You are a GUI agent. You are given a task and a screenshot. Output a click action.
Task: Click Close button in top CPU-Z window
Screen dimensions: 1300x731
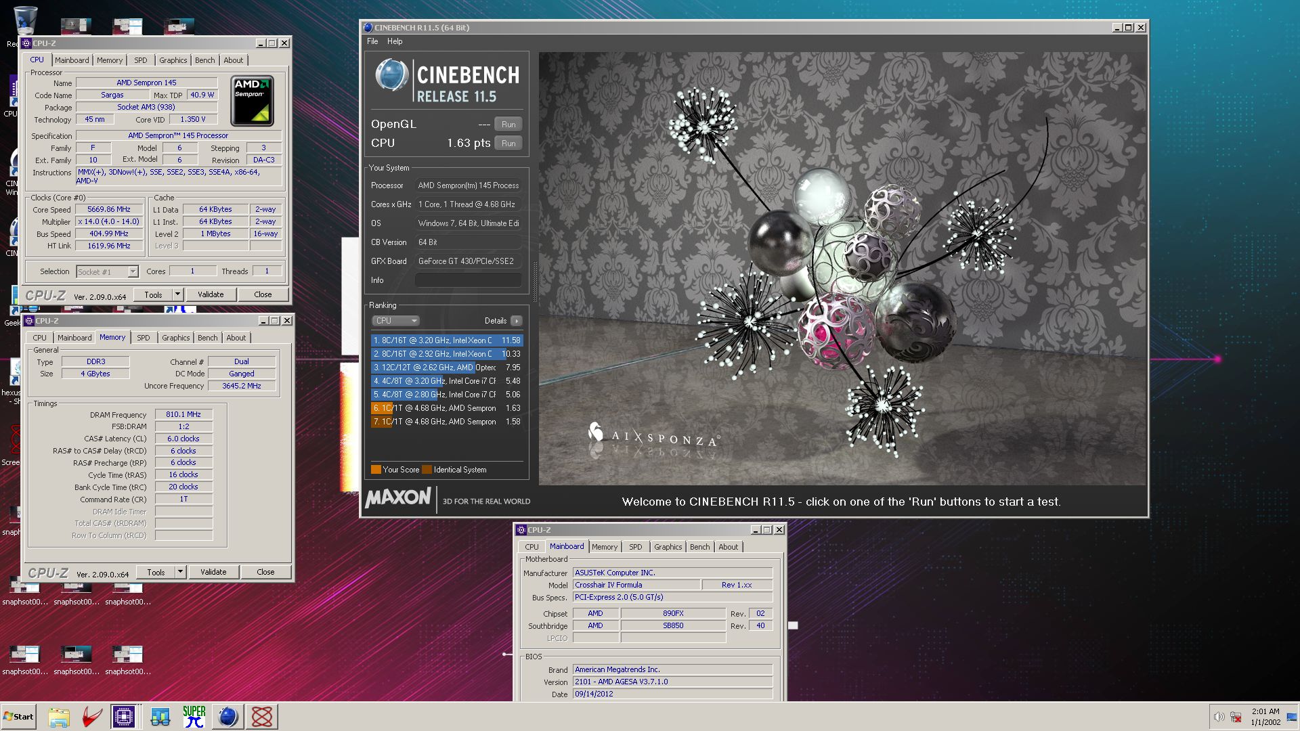(263, 295)
